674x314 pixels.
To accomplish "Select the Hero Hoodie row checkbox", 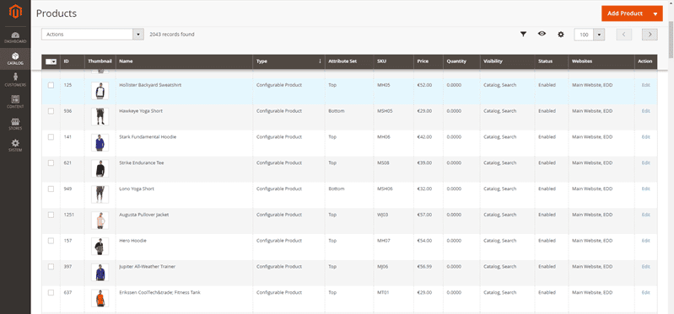I will pos(51,241).
